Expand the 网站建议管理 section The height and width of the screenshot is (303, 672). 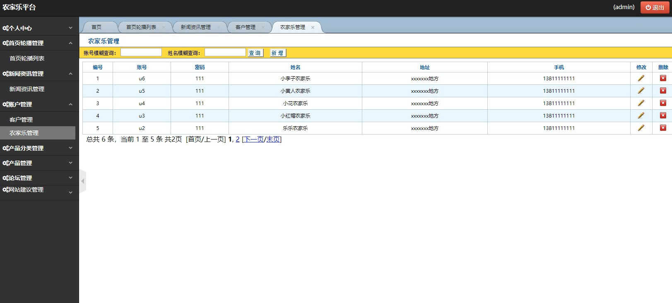(x=39, y=192)
